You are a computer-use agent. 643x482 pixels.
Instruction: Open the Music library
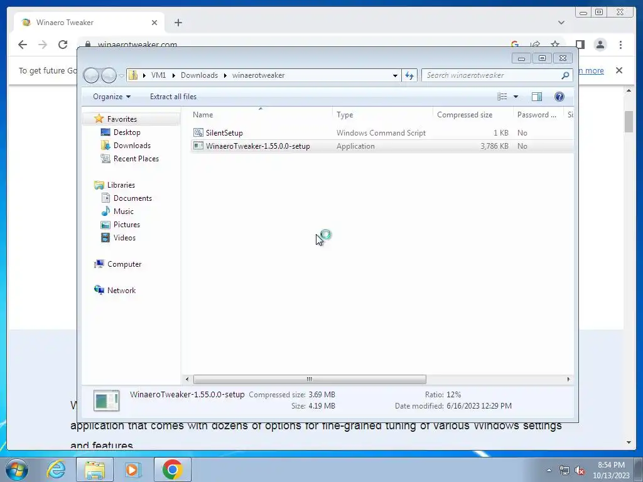[124, 211]
